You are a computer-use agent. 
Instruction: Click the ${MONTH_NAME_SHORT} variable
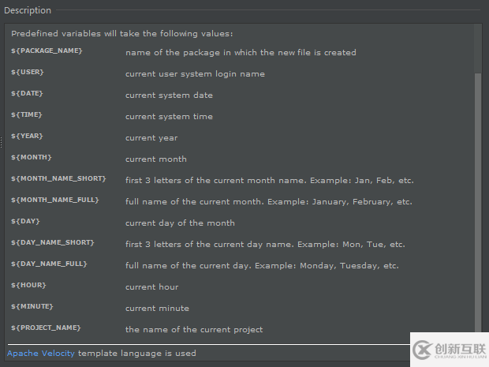[x=58, y=179]
